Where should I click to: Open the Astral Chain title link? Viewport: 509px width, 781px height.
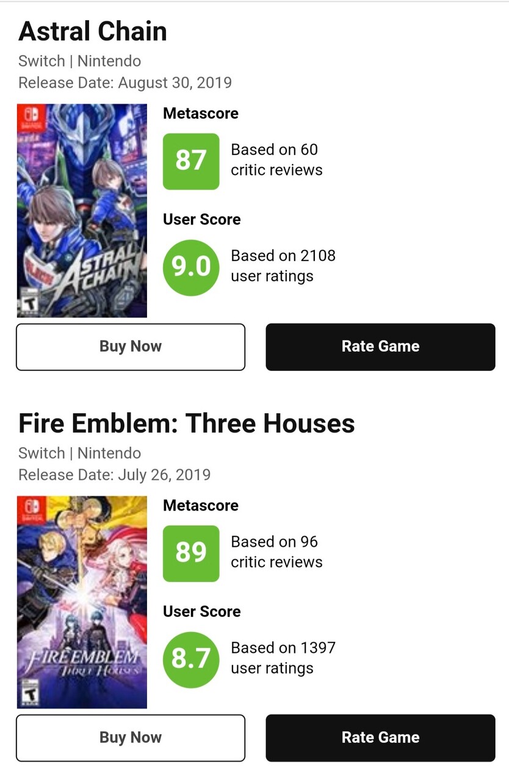pyautogui.click(x=93, y=31)
